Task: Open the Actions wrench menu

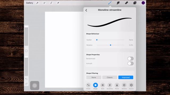Action: point(37,3)
